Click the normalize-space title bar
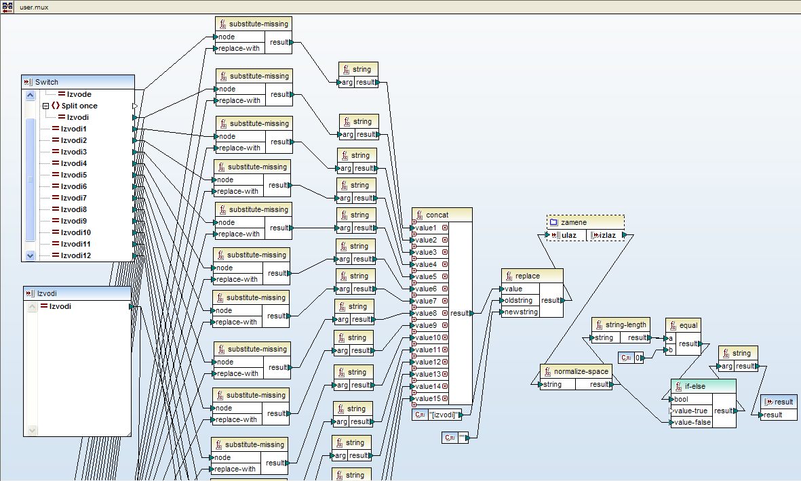Screen dimensions: 801x481 576,371
